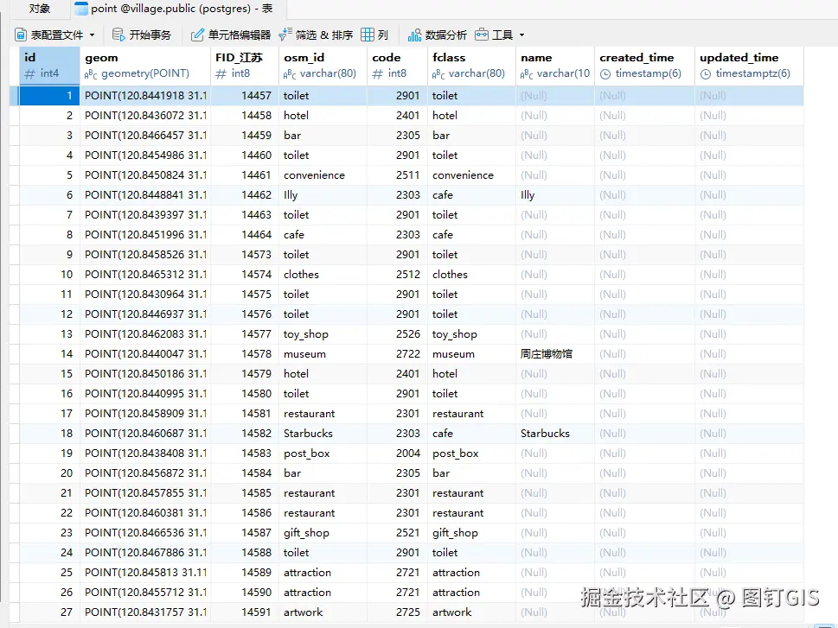The height and width of the screenshot is (628, 838).
Task: Click the varchar type icon under osm_id
Action: pos(290,74)
